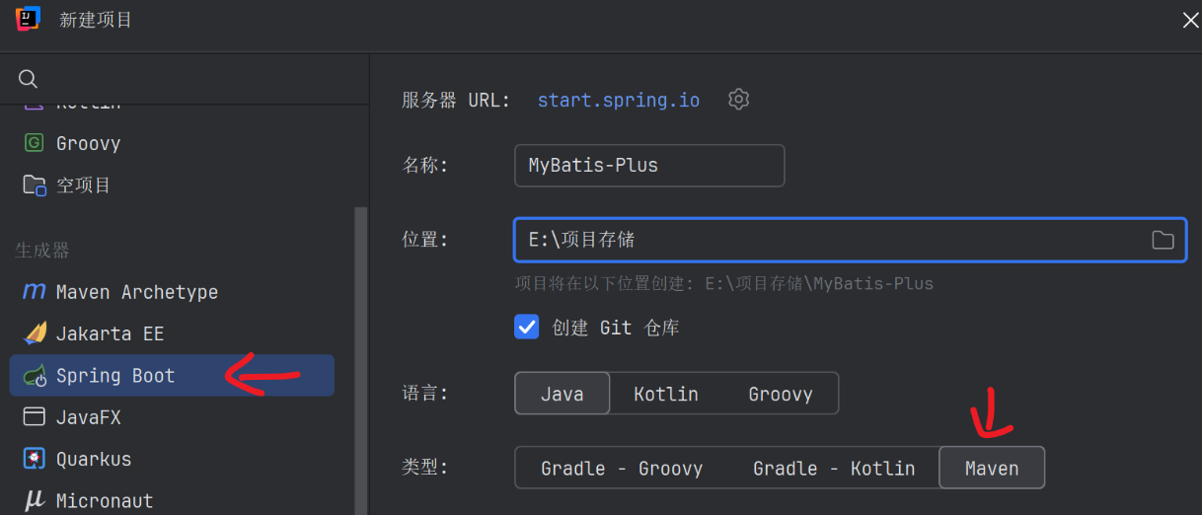1202x515 pixels.
Task: Click the search magnifier icon
Action: click(x=28, y=79)
